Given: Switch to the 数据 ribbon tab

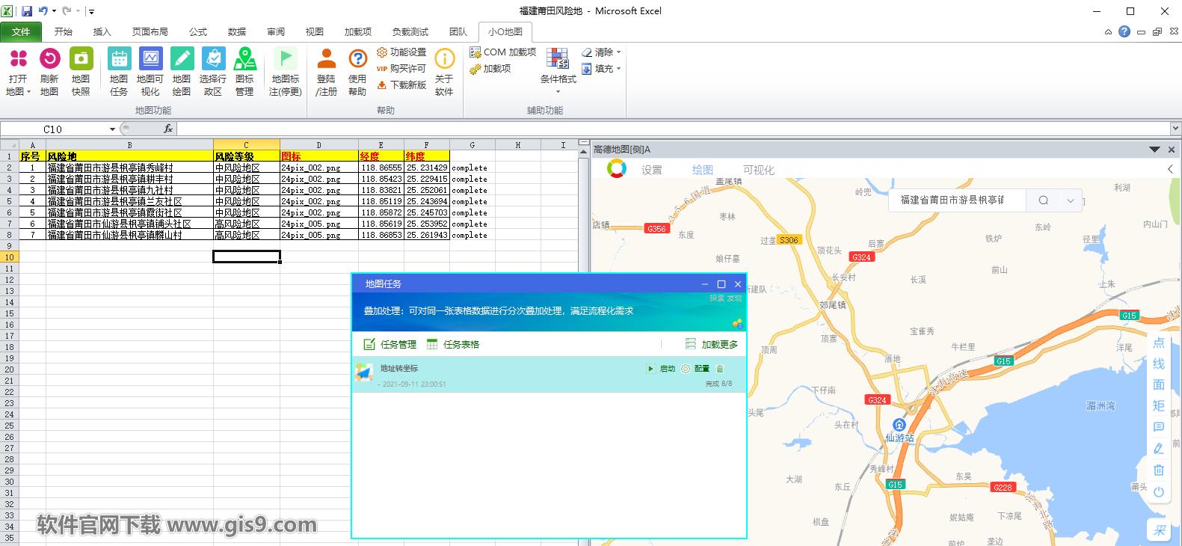Looking at the screenshot, I should [237, 32].
